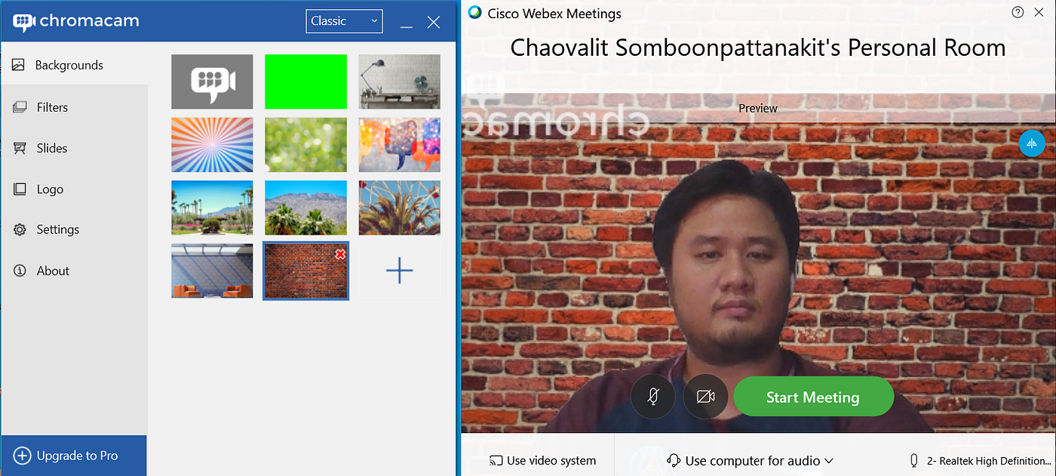Image resolution: width=1056 pixels, height=476 pixels.
Task: Click the plus circle icon beside Upgrade
Action: pos(23,456)
